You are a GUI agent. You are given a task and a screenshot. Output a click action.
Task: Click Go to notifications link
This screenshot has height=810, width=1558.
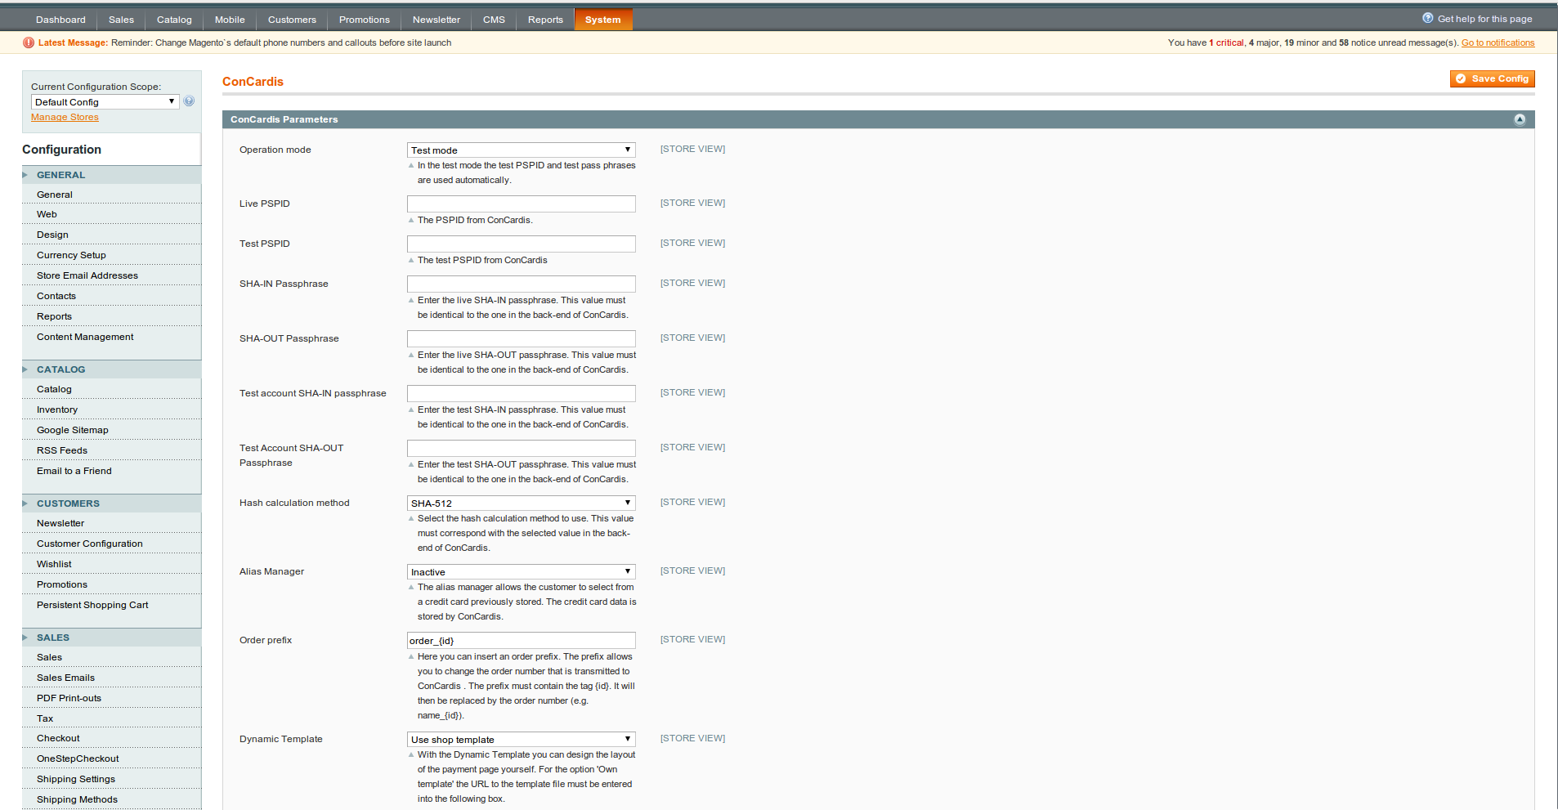[1498, 43]
